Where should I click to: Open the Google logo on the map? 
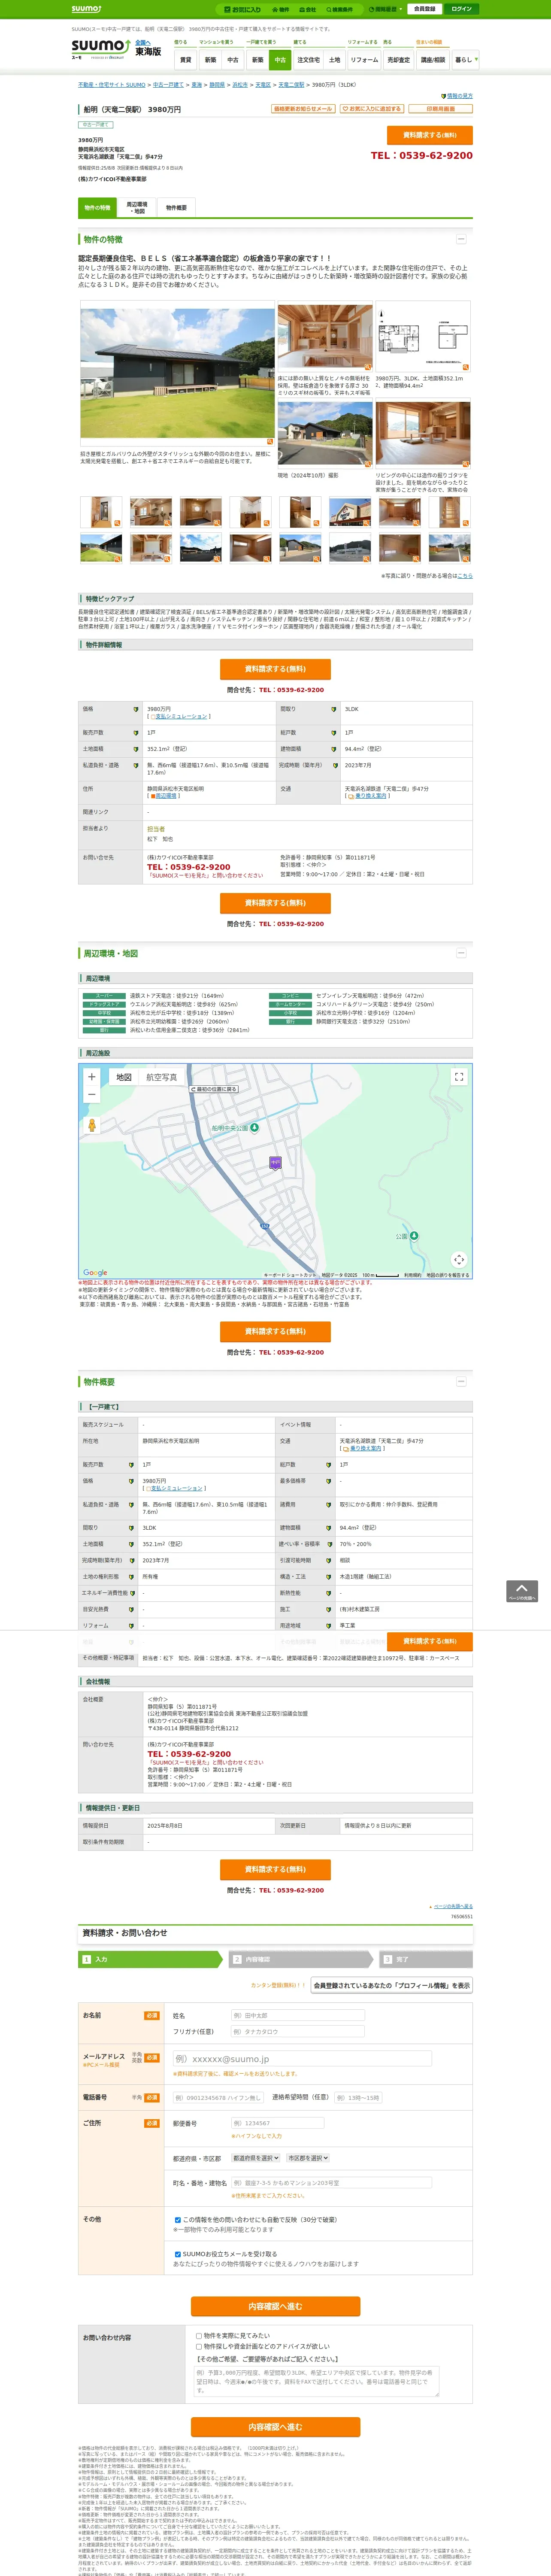coord(95,1273)
